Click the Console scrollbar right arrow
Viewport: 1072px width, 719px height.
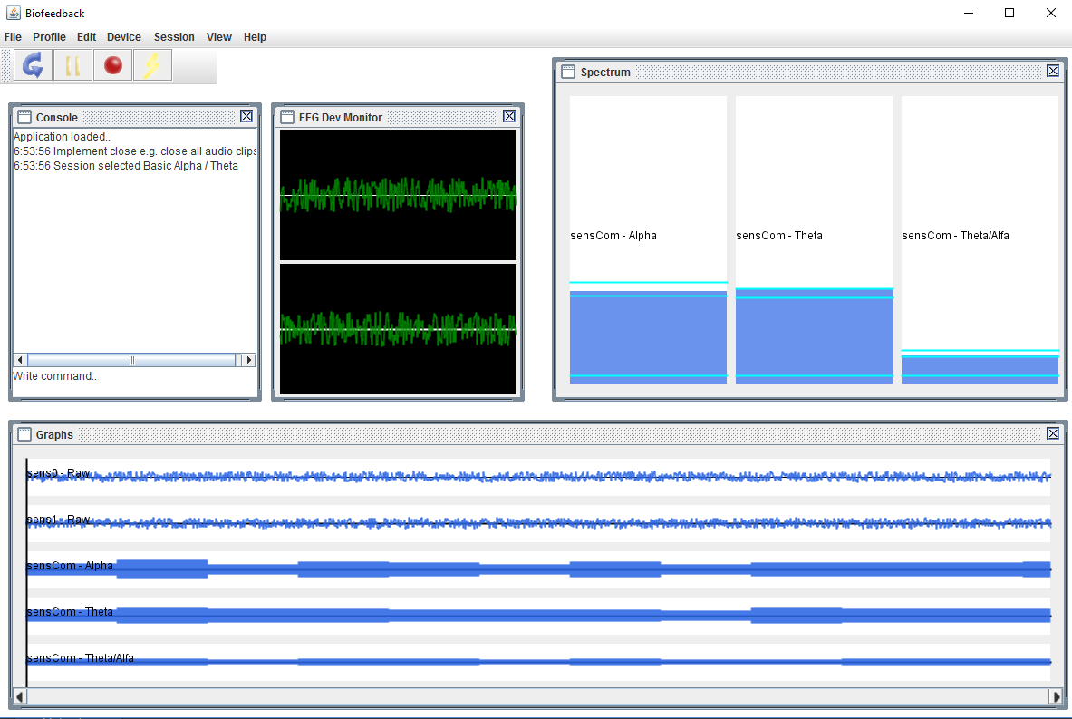coord(249,360)
